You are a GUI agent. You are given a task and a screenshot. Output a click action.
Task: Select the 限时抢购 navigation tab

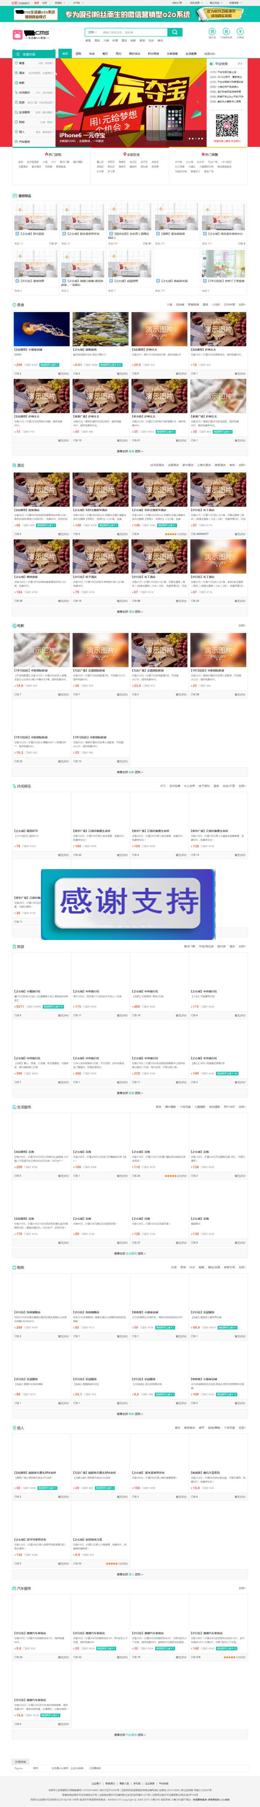tap(135, 53)
